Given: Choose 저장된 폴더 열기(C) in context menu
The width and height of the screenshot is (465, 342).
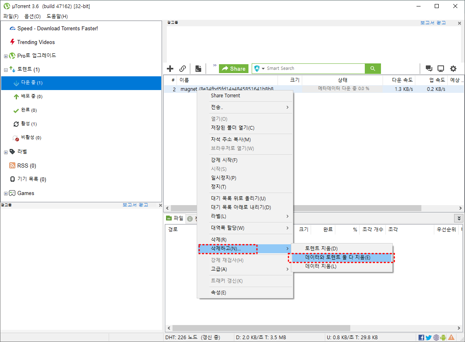Looking at the screenshot, I should point(245,128).
